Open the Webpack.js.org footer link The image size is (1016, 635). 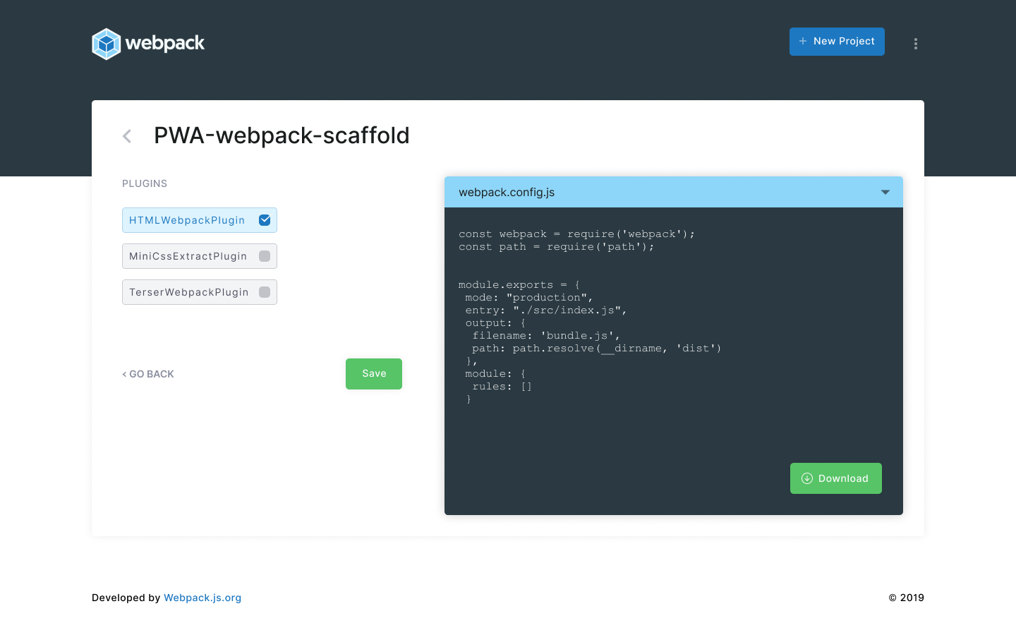click(202, 598)
